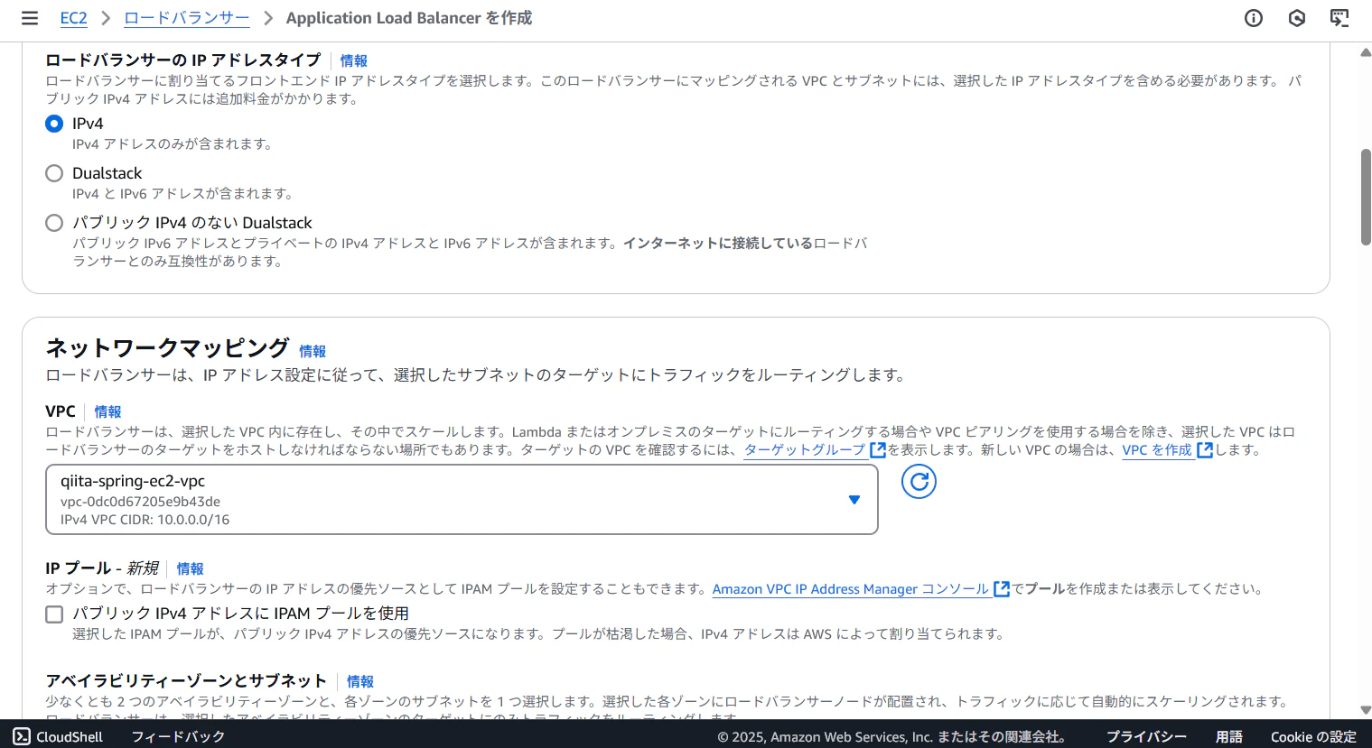Open Amazon VPC IP Address Manager コンソール link
The height and width of the screenshot is (748, 1372).
pos(851,589)
